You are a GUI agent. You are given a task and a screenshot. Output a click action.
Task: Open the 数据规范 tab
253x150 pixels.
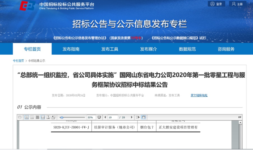click(x=187, y=49)
